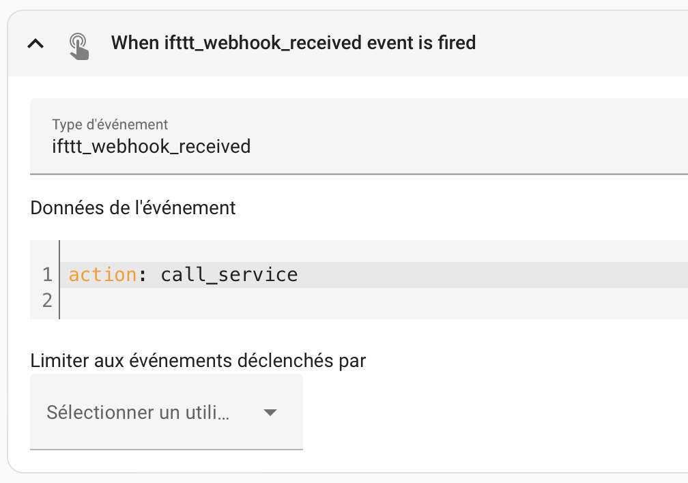Collapse the trigger card with the chevron
The width and height of the screenshot is (688, 483).
point(35,44)
